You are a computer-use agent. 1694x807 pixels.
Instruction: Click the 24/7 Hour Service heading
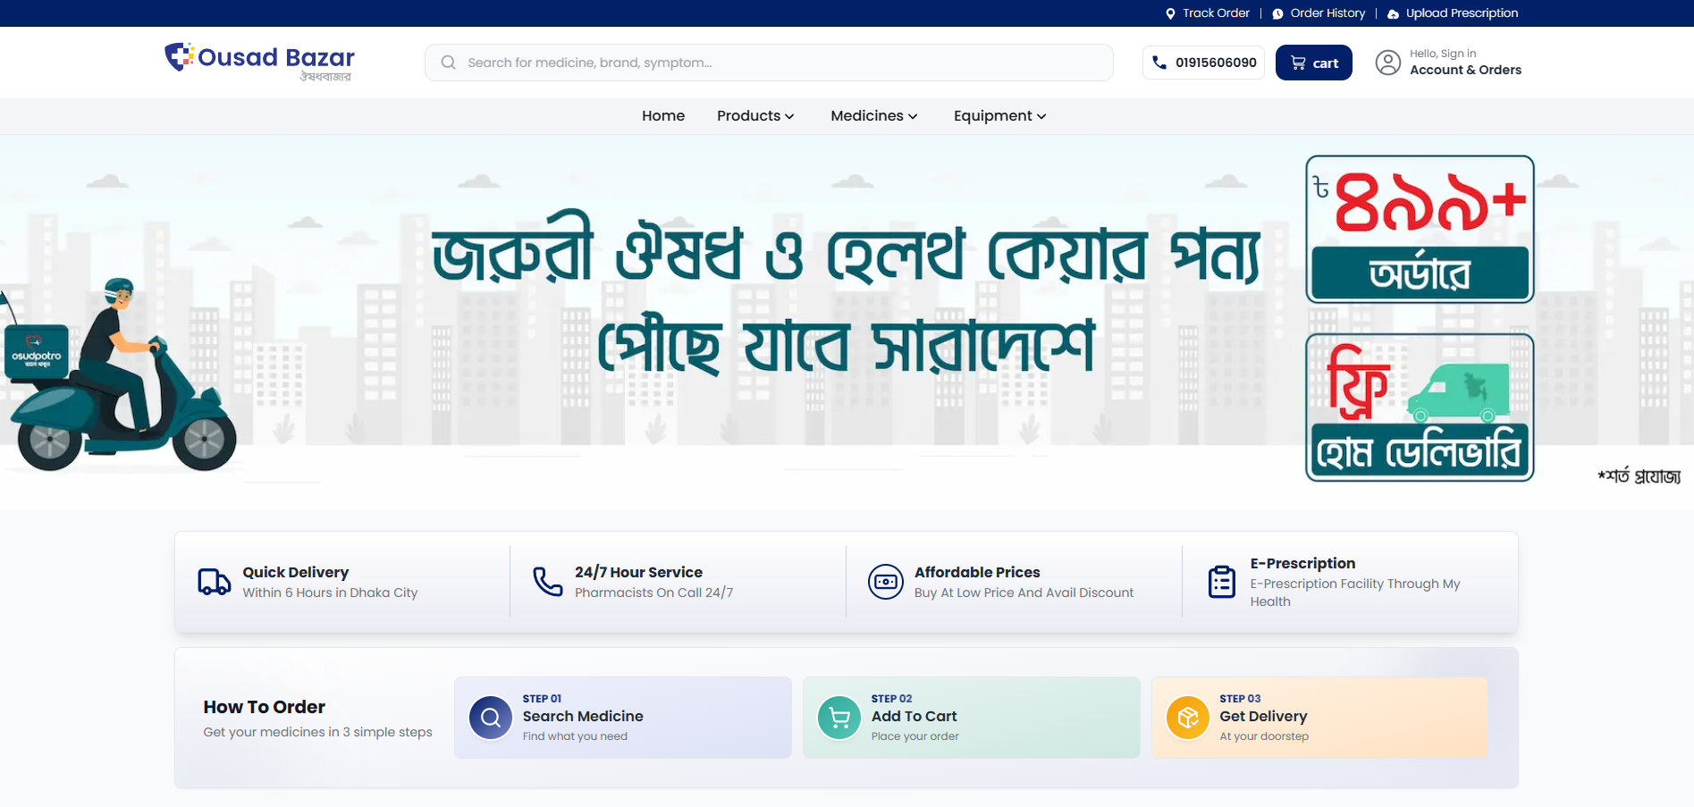[x=638, y=572]
